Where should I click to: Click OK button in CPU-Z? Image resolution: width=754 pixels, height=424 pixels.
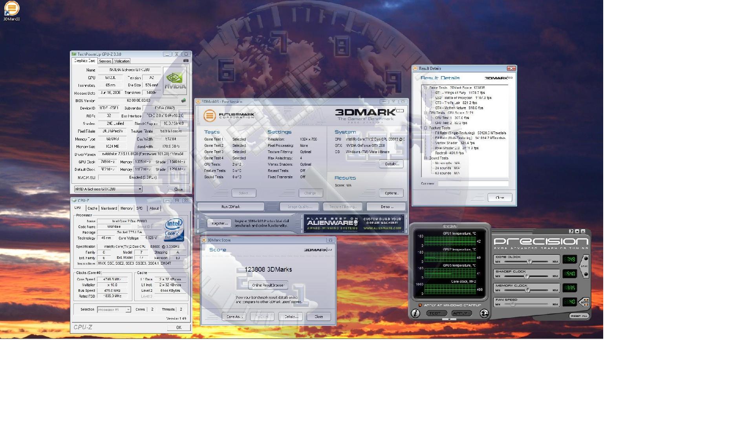pyautogui.click(x=179, y=327)
